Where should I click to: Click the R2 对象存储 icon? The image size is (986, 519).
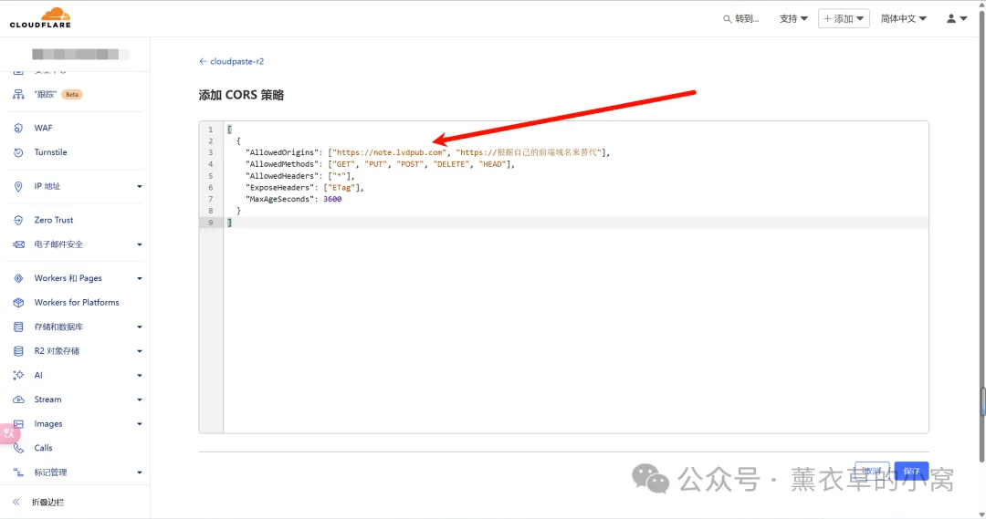18,351
